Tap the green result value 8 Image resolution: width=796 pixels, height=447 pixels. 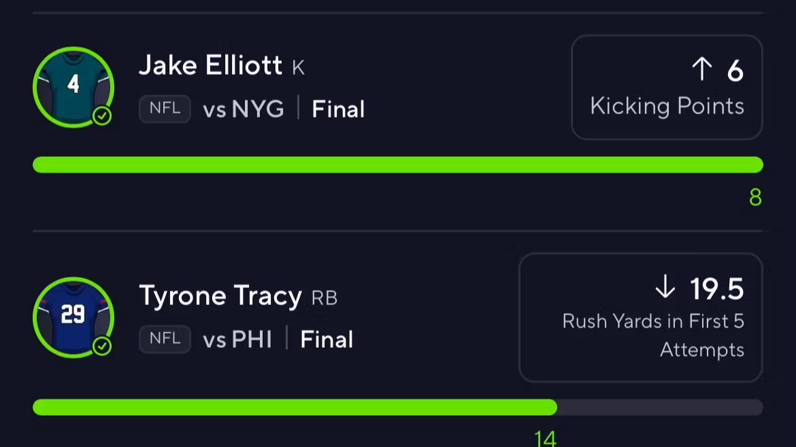pyautogui.click(x=755, y=198)
